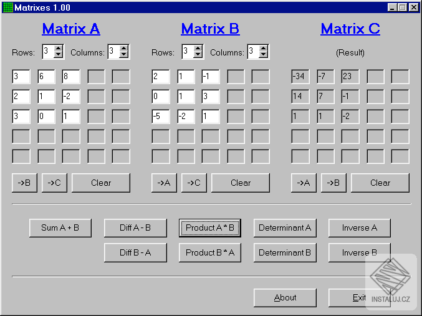422x316 pixels.
Task: Select Matrix A rows field
Action: coord(49,51)
